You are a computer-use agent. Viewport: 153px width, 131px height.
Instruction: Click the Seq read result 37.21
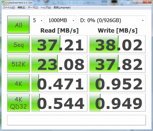[x=59, y=44]
